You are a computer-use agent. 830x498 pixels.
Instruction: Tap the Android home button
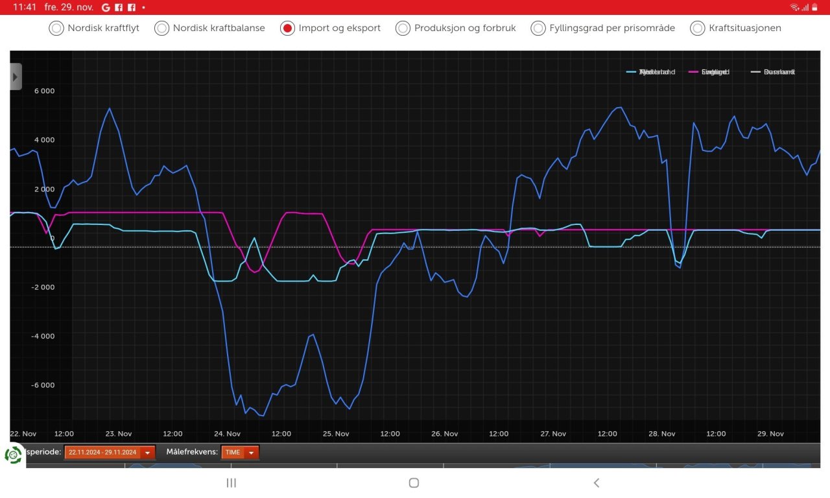414,482
